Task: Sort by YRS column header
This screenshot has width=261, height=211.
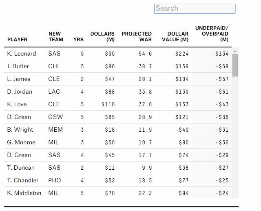Action: [78, 40]
